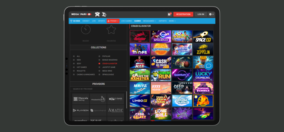This screenshot has width=284, height=132.
Task: Select the Spinoleague collection
Action: pyautogui.click(x=106, y=75)
